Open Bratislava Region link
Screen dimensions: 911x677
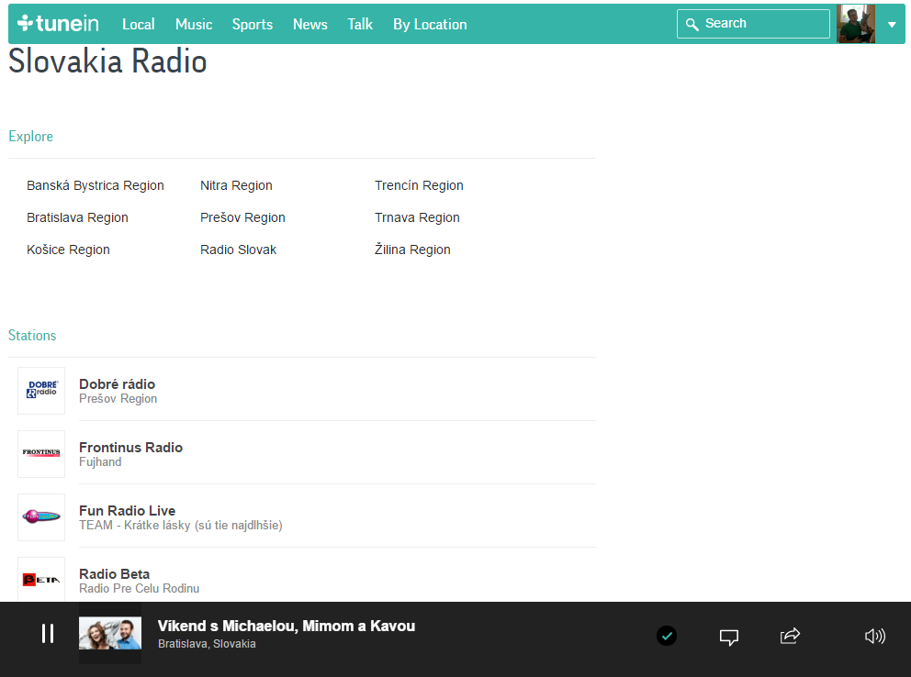(77, 217)
